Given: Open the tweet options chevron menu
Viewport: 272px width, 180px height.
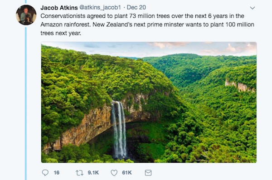Looking at the screenshot, I should tap(253, 8).
